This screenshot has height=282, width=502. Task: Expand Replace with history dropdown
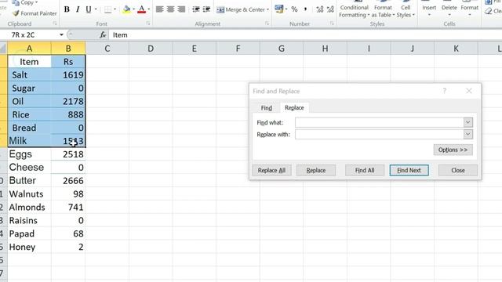pos(467,134)
